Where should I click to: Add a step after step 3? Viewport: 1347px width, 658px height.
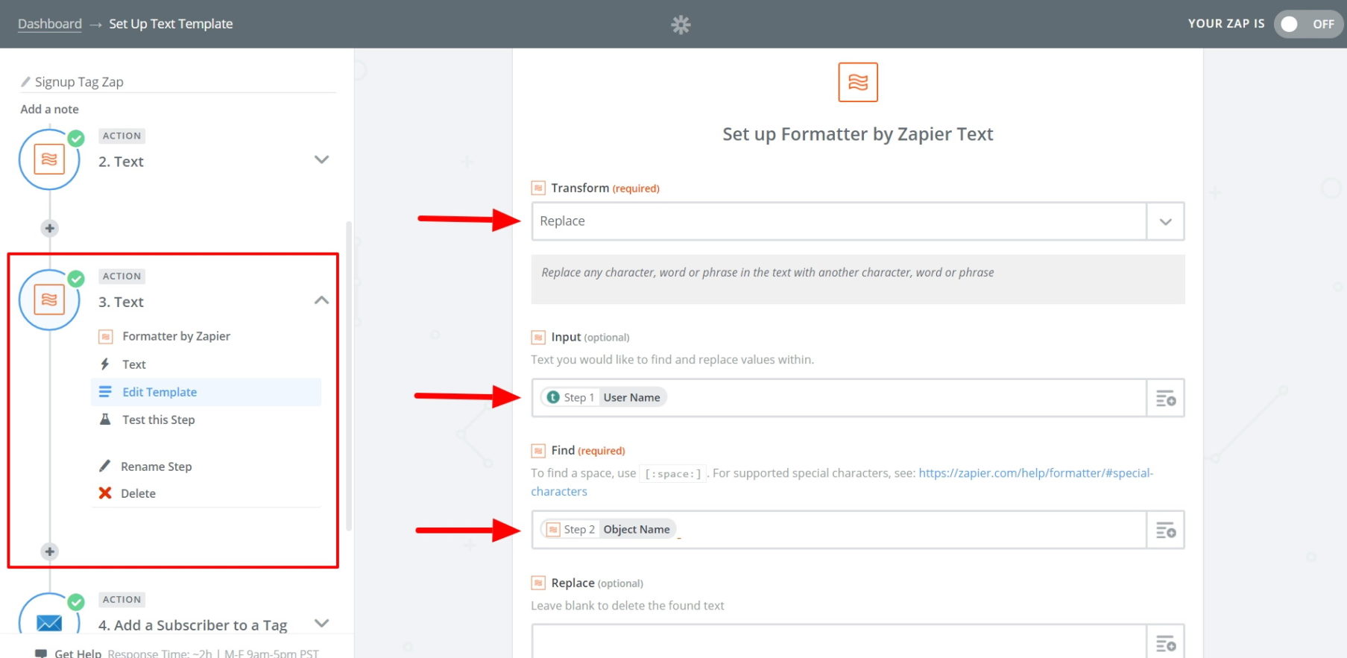49,551
